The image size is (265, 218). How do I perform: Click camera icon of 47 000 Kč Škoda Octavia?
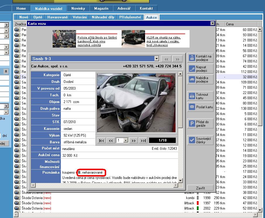(x=17, y=203)
